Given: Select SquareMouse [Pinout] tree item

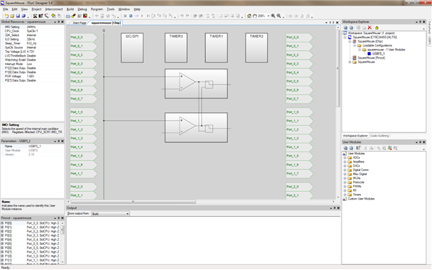Looking at the screenshot, I should [x=371, y=58].
